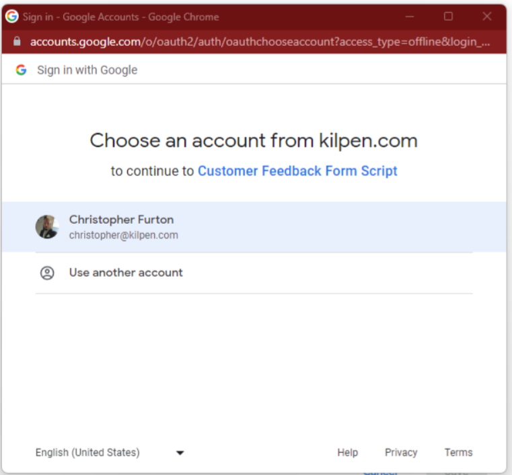Choose the Christopher Furton account
Image resolution: width=512 pixels, height=475 pixels.
tap(254, 227)
